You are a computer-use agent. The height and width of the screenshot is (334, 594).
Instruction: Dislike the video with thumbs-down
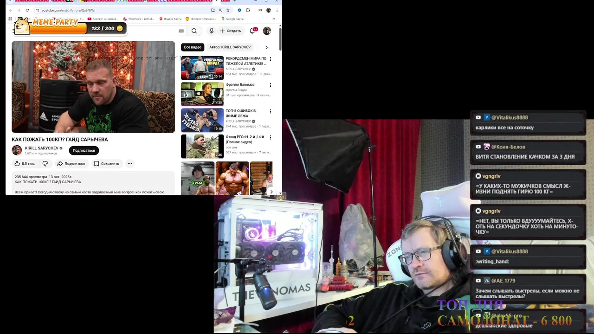tap(45, 163)
